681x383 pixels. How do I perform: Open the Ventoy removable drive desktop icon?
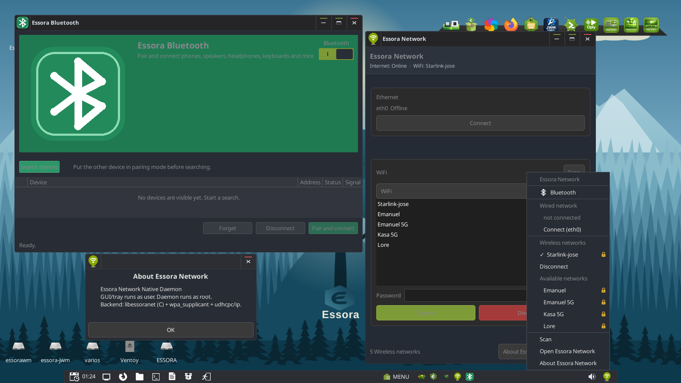[x=129, y=352]
